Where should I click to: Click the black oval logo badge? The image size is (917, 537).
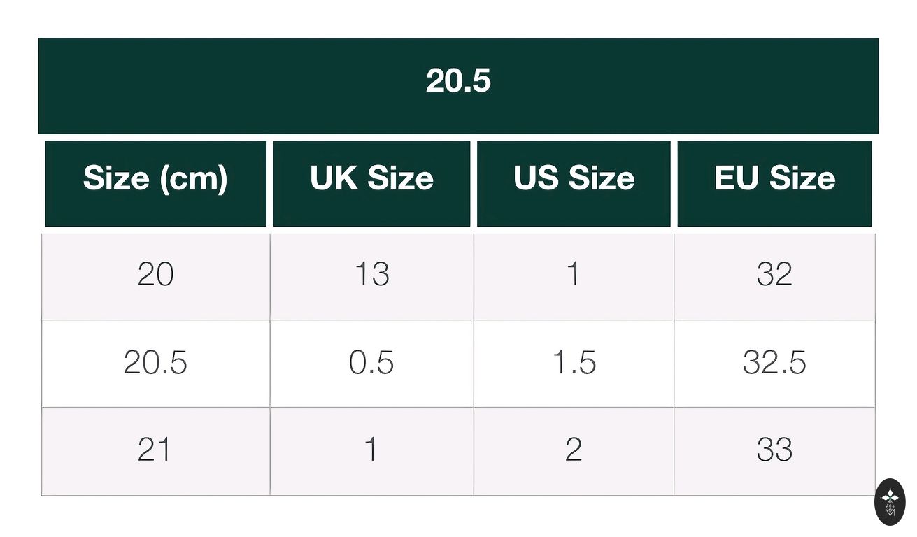coord(890,501)
